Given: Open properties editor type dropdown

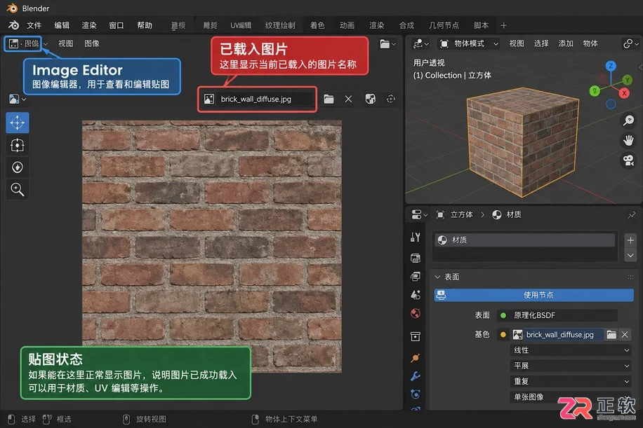Looking at the screenshot, I should 419,214.
